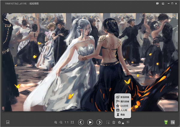Share to 人人网

(x=123, y=110)
